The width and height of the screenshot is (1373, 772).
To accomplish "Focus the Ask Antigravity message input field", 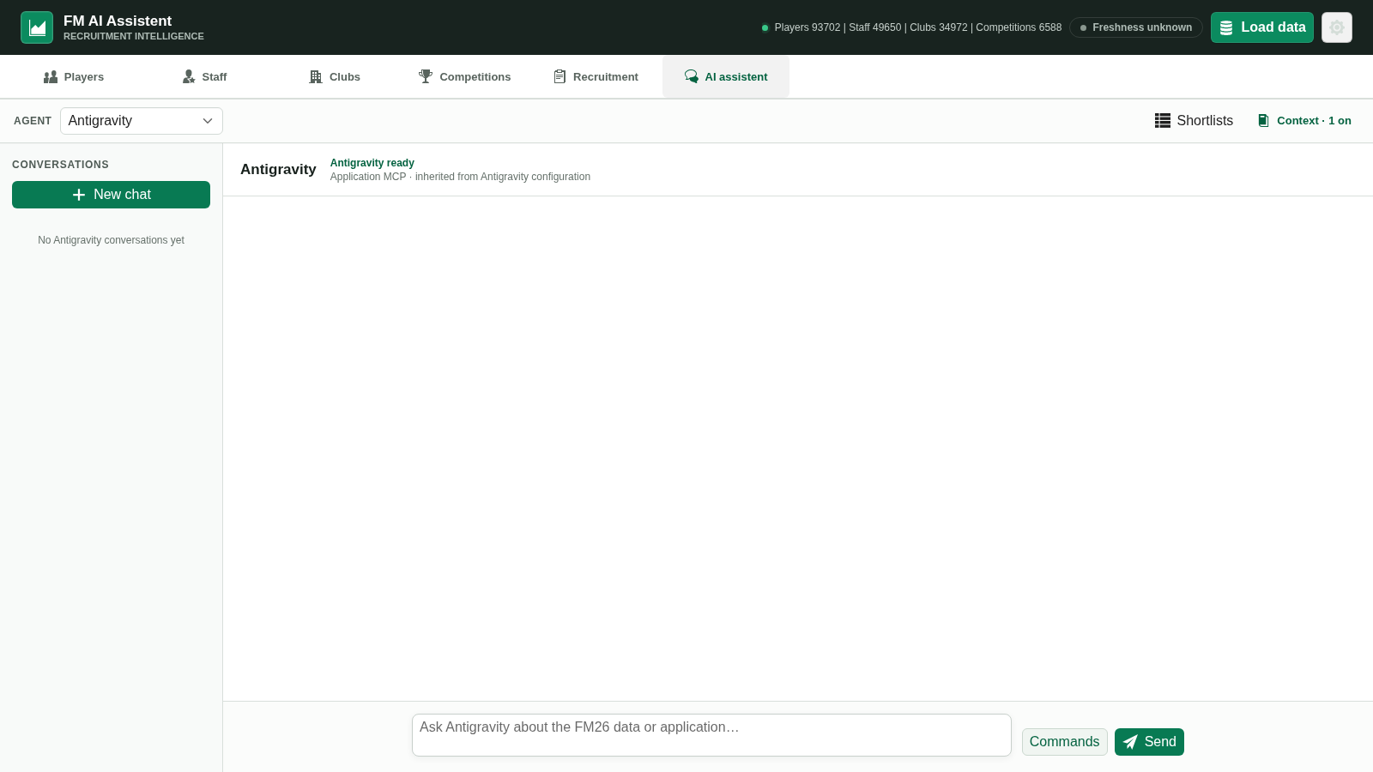I will click(x=711, y=735).
